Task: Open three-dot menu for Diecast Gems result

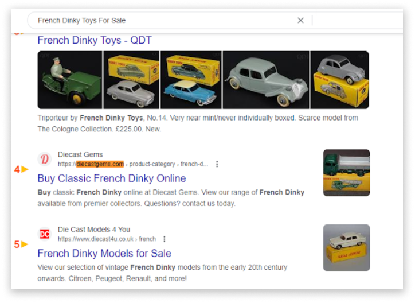Action: [217, 164]
